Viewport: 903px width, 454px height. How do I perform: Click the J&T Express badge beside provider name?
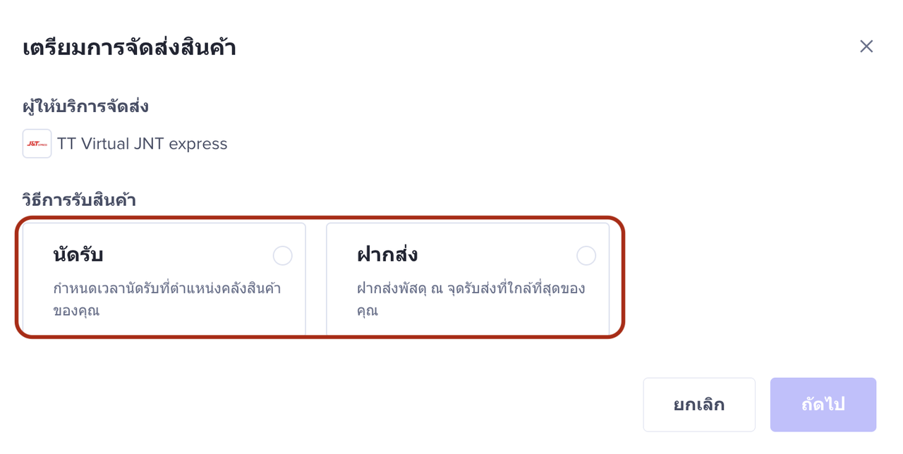(x=36, y=143)
